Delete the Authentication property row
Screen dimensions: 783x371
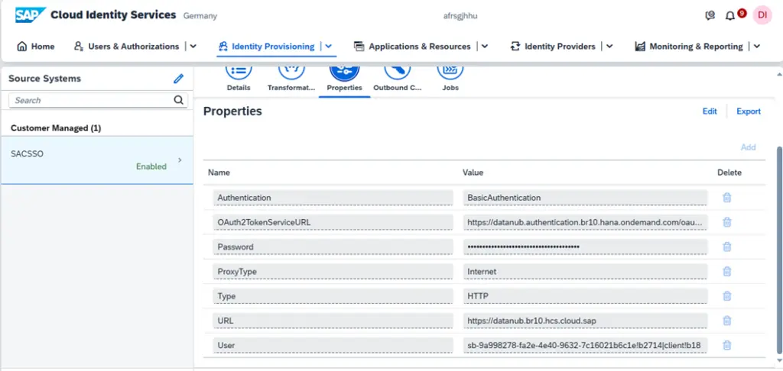point(726,198)
